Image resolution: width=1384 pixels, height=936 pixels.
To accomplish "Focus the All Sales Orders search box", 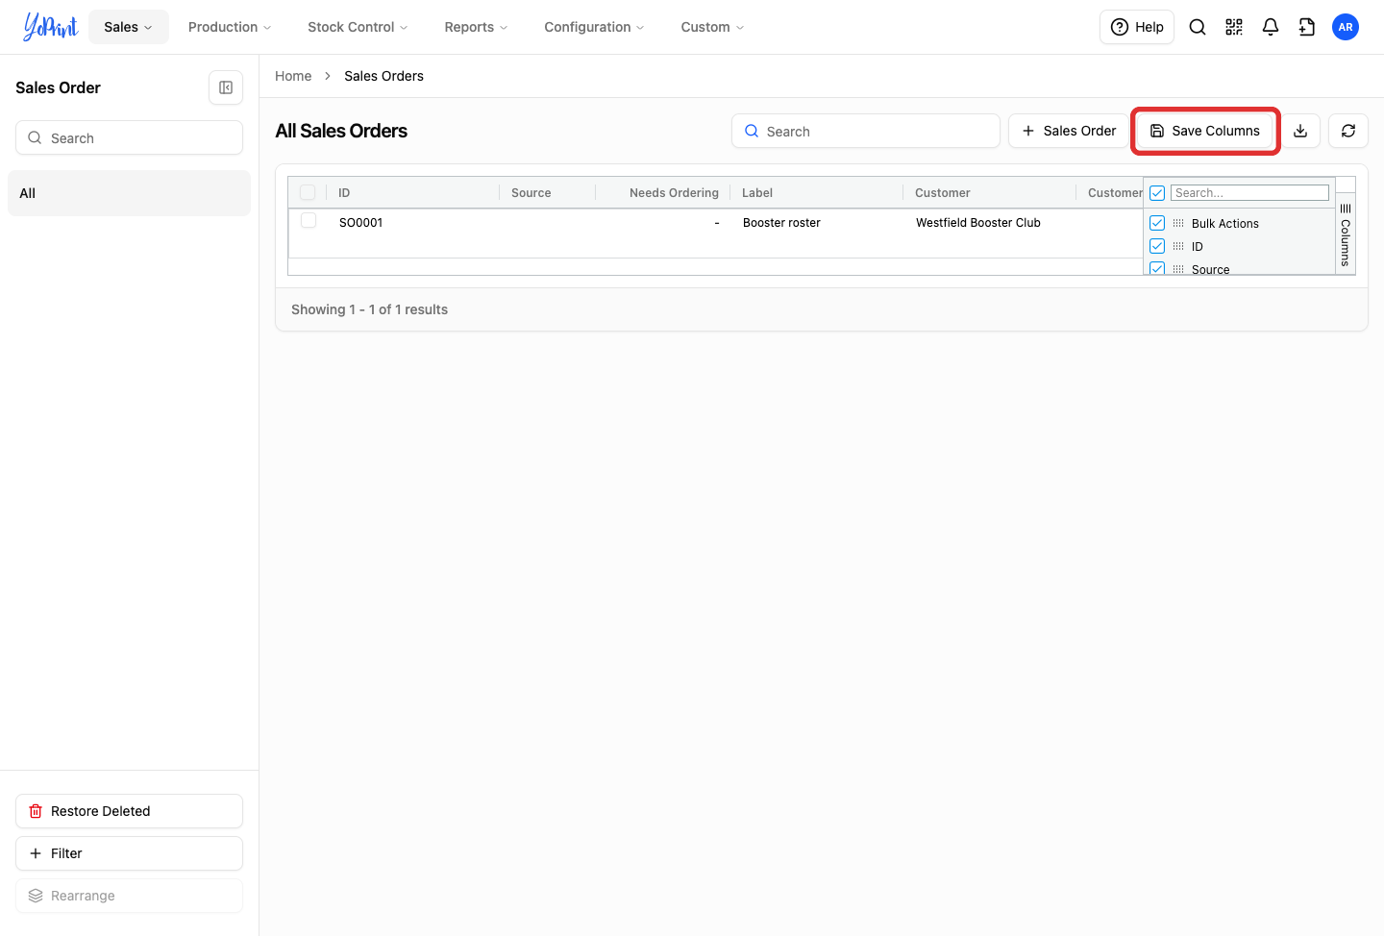I will [866, 131].
